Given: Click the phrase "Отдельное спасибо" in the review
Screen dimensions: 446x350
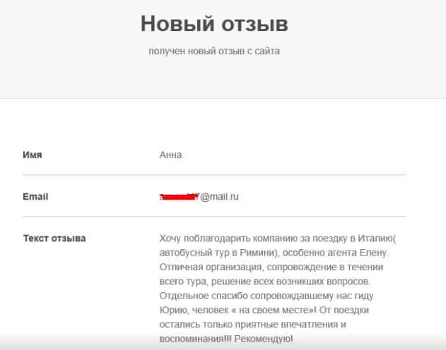Looking at the screenshot, I should [201, 296].
